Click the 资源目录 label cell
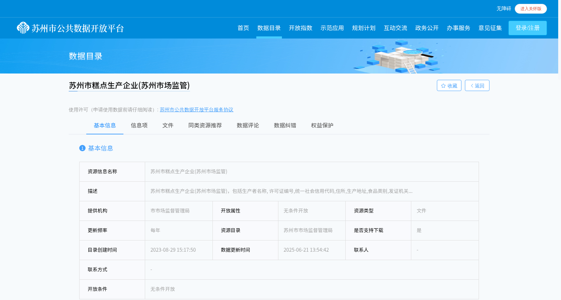The image size is (561, 300). click(245, 230)
